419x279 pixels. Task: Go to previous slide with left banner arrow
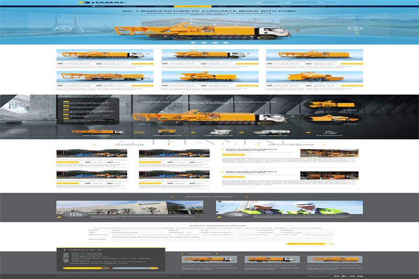pos(63,28)
